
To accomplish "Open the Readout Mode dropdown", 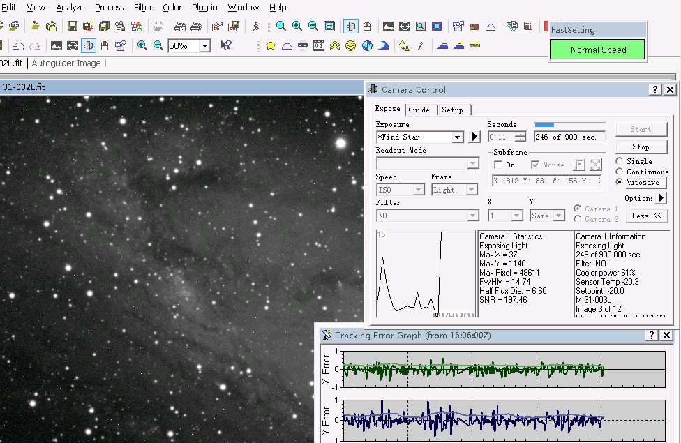I will tap(473, 163).
